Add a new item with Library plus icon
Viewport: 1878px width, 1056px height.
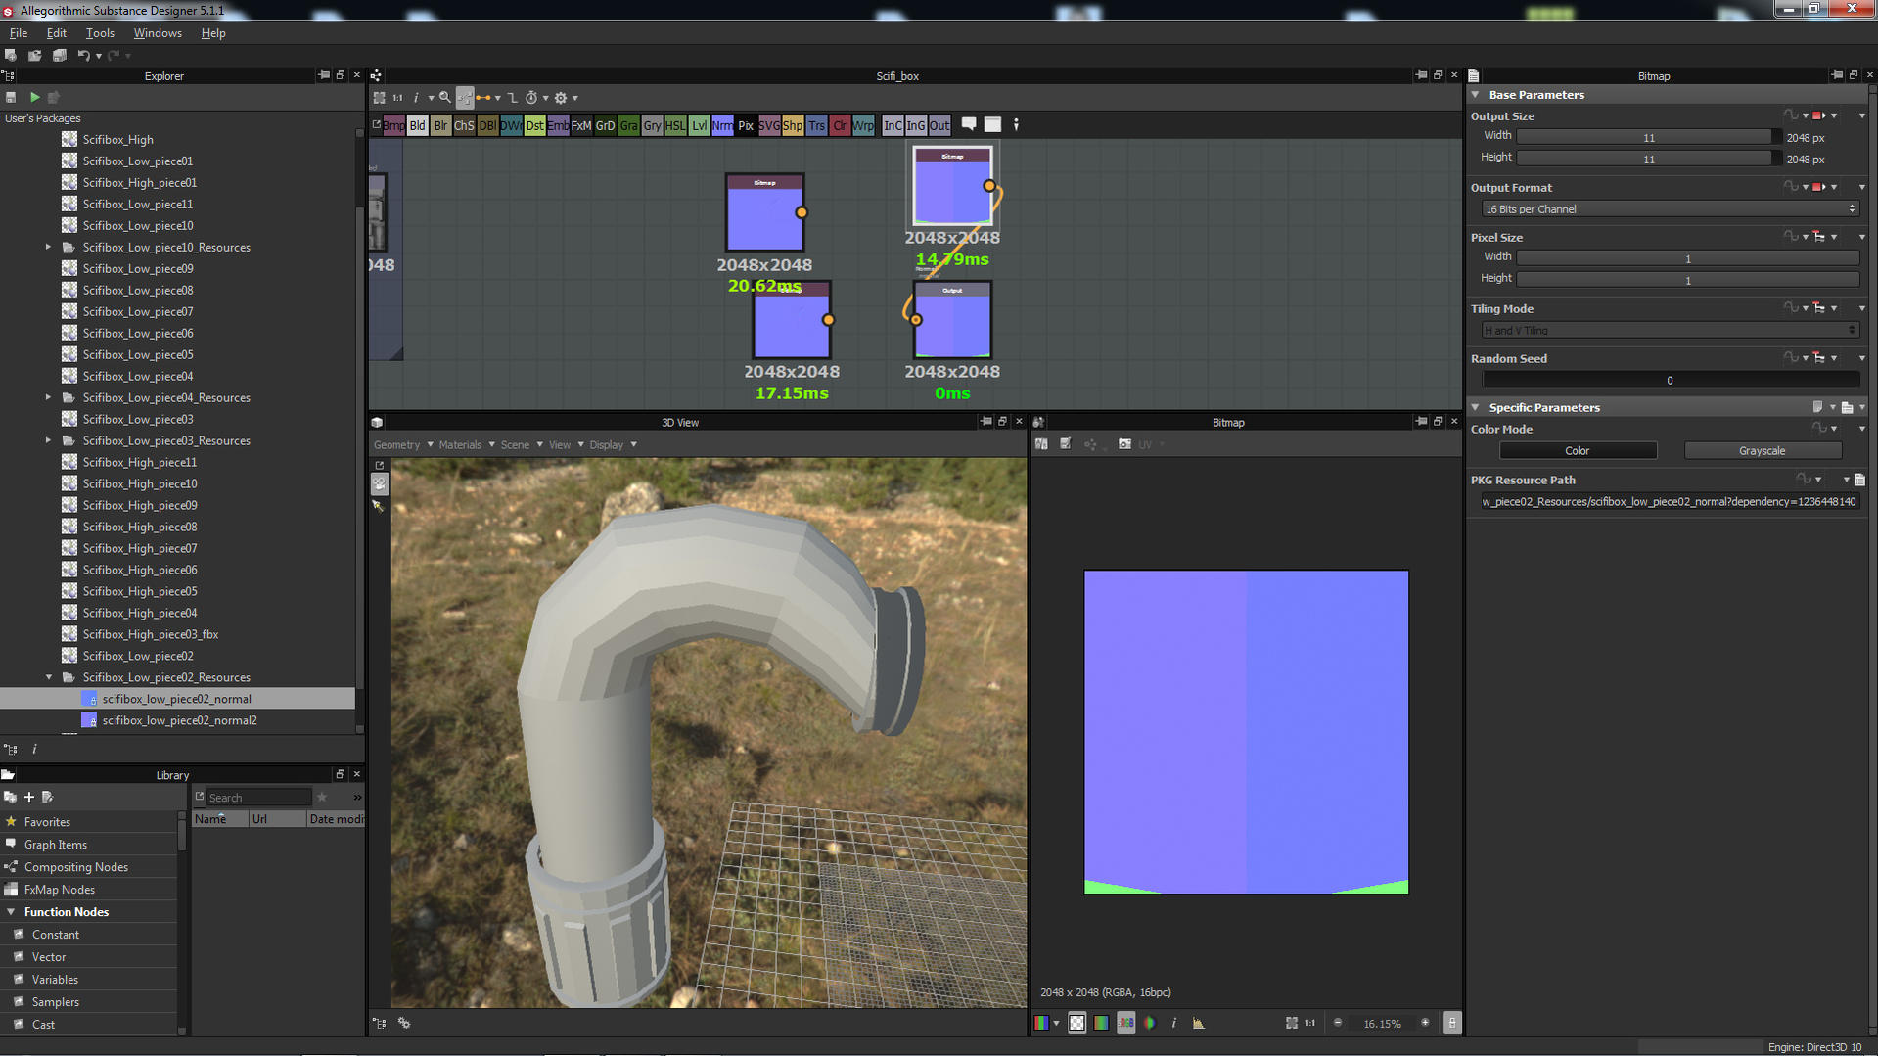(x=29, y=797)
